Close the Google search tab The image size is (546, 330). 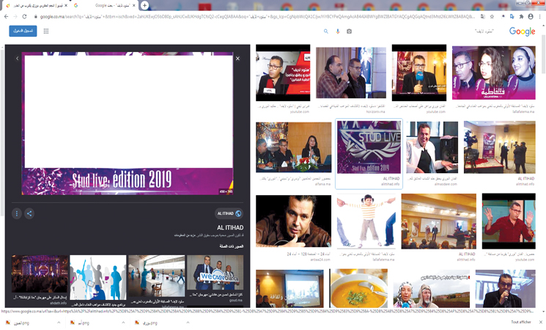133,6
